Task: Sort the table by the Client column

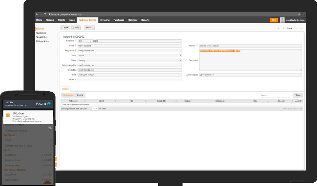Action: pyautogui.click(x=115, y=101)
